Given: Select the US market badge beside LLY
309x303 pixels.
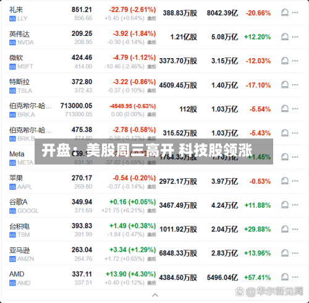Looking at the screenshot, I should click(12, 19).
